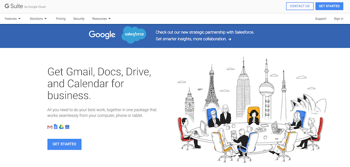Click the 'All you need to do' paragraph

[102, 113]
